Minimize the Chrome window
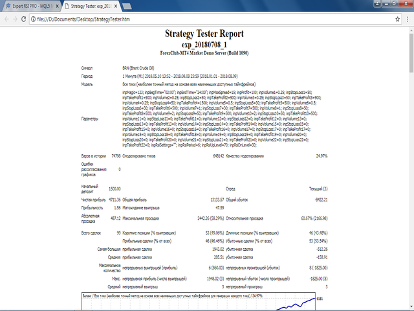Screen dimensions: 414x311 coord(386,3)
